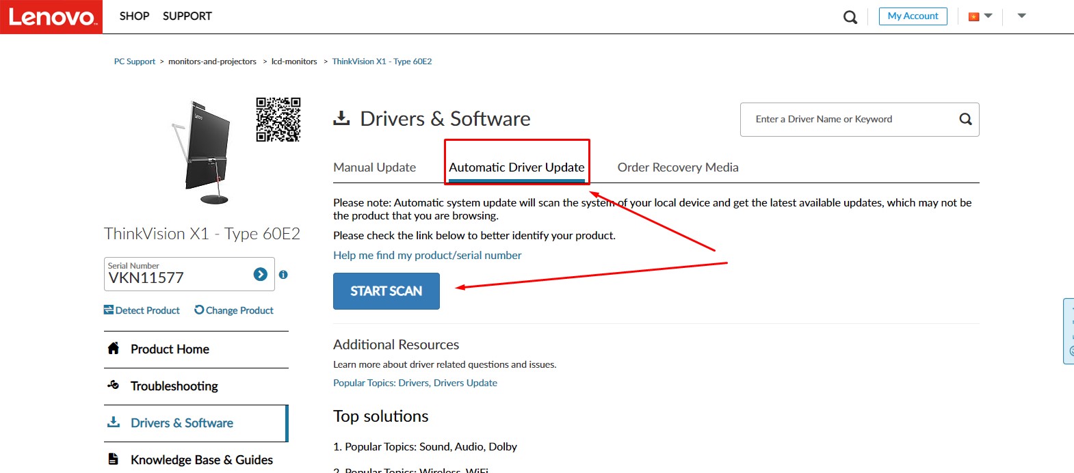Open Help me find my product/serial number
This screenshot has height=473, width=1074.
click(427, 255)
